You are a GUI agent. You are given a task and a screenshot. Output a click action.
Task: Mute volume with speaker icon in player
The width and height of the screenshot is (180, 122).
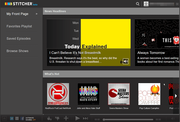[173, 119]
